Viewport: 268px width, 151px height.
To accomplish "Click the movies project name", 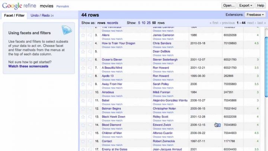I will 47,6.
